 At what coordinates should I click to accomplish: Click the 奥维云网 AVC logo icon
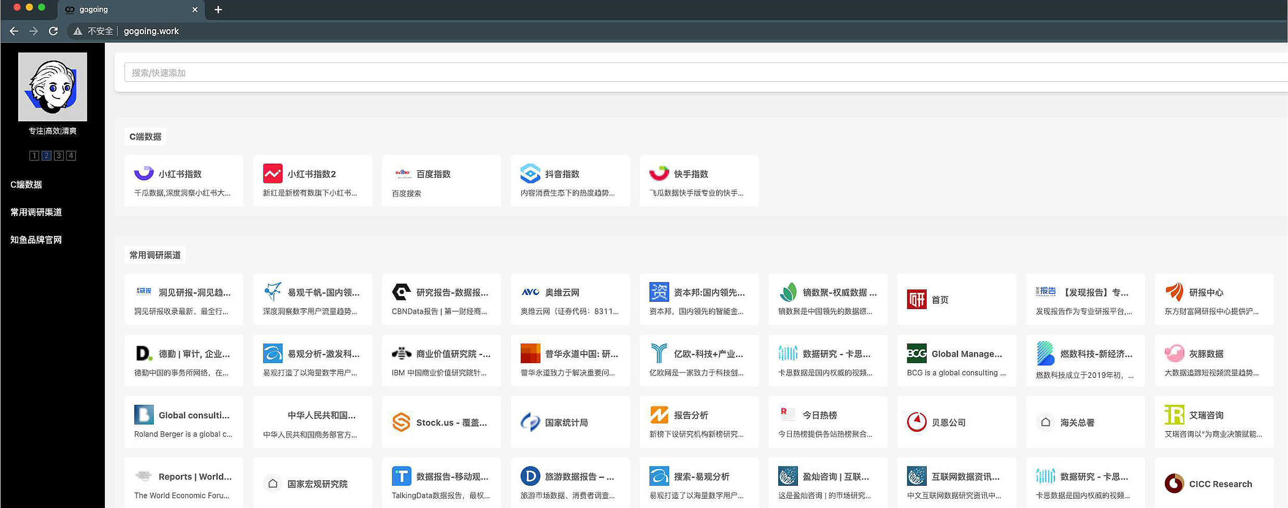pyautogui.click(x=530, y=291)
